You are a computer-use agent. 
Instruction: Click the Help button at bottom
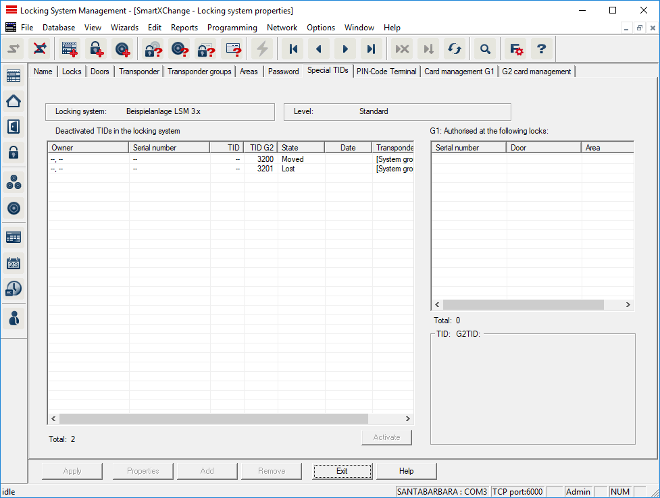click(x=406, y=471)
